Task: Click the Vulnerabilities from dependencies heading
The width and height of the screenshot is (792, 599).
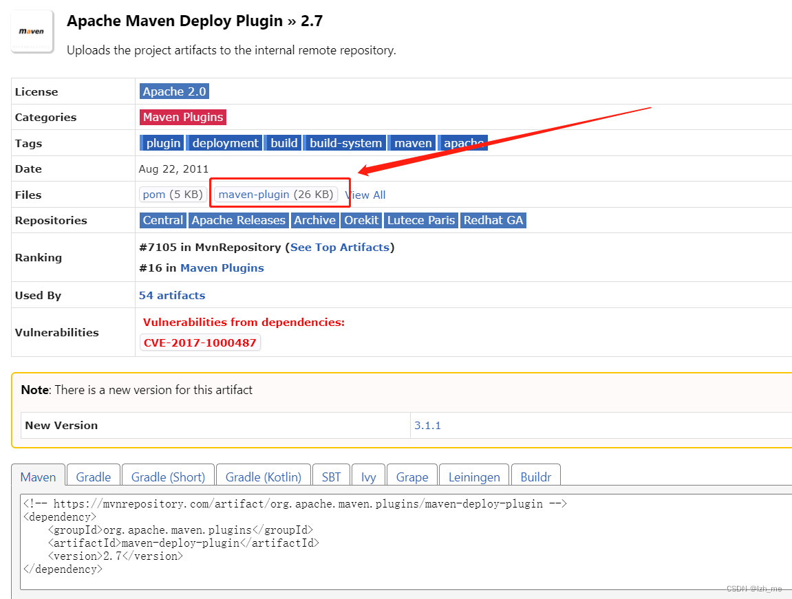Action: [244, 322]
